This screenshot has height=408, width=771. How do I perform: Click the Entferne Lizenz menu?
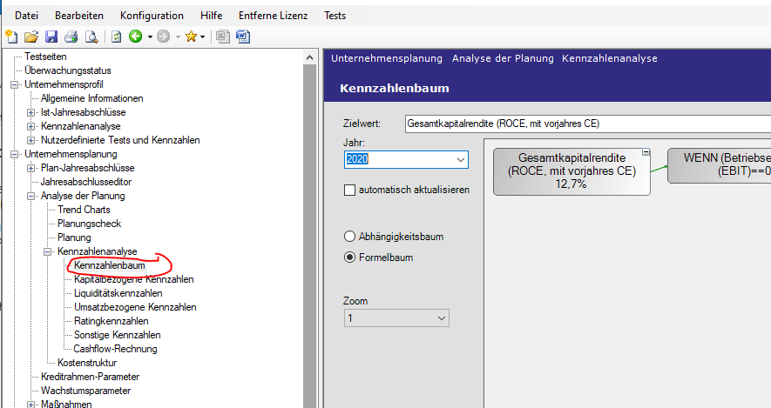point(274,16)
